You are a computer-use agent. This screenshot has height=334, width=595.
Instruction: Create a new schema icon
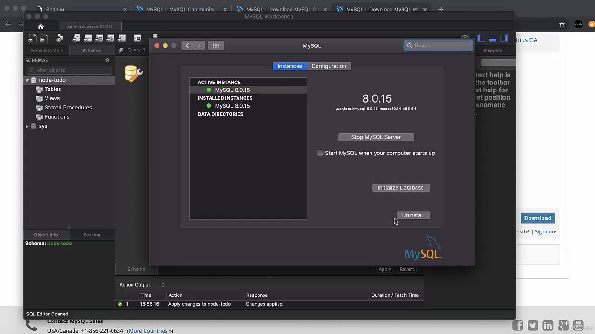pyautogui.click(x=76, y=39)
